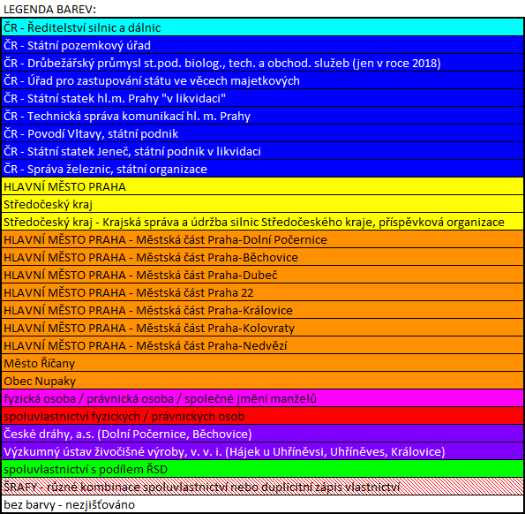Screen dimensions: 525x514
Task: Select the Středočeský kraj yellow cell
Action: 263,204
